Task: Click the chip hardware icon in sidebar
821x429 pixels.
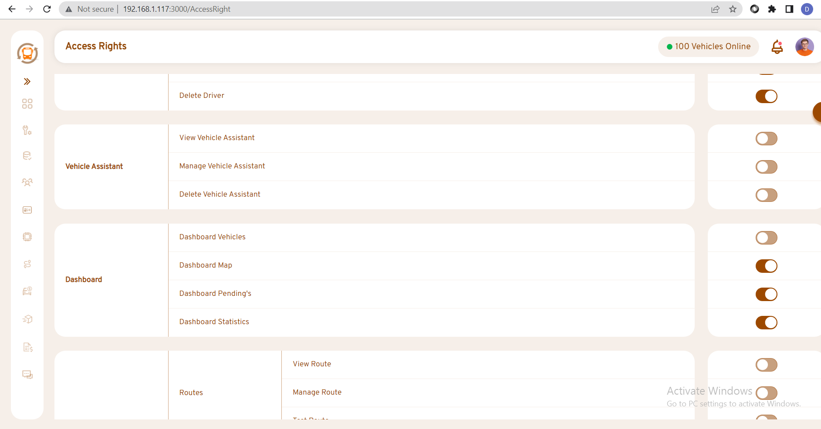Action: point(27,237)
